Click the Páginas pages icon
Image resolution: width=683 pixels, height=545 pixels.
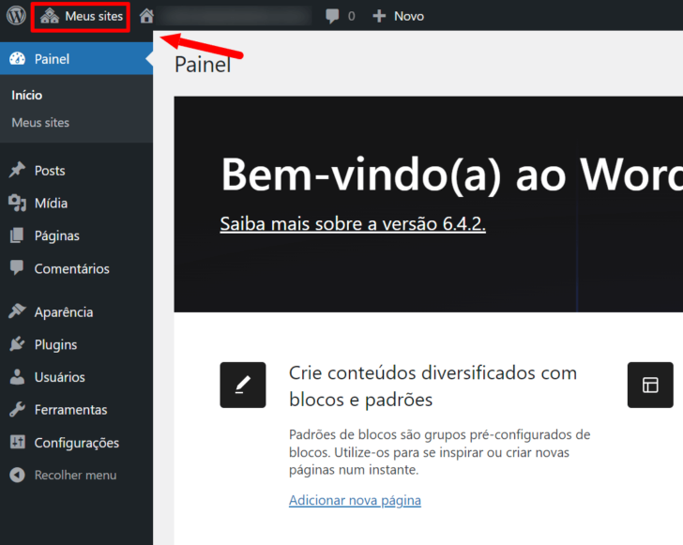pyautogui.click(x=17, y=235)
